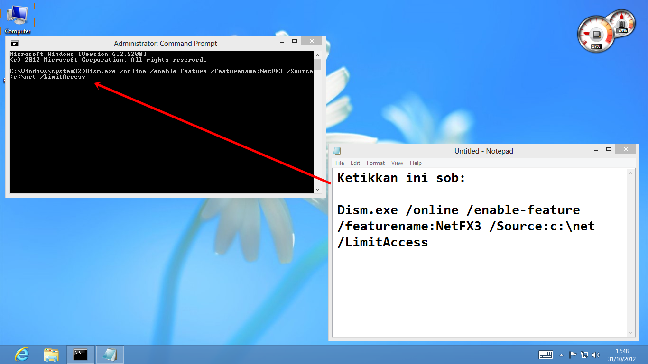
Task: Click Command Prompt scrollbar down arrow
Action: pos(318,190)
